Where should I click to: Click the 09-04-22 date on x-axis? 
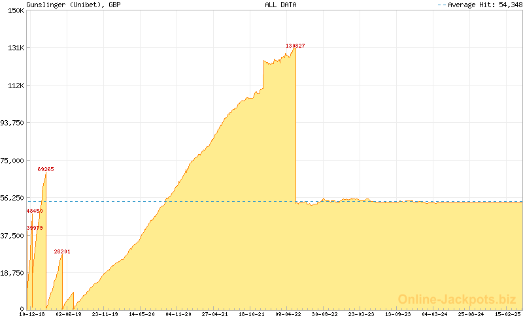(288, 314)
